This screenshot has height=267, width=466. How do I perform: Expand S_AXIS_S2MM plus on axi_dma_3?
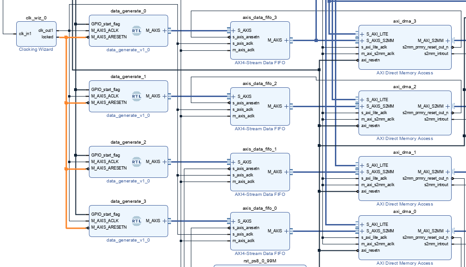[362, 41]
